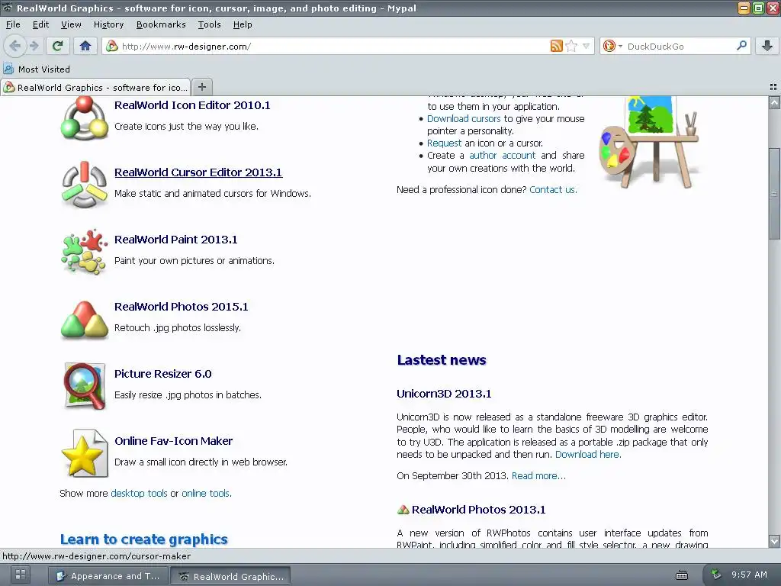Click the site identity icon in address bar
The image size is (781, 586).
coord(112,46)
